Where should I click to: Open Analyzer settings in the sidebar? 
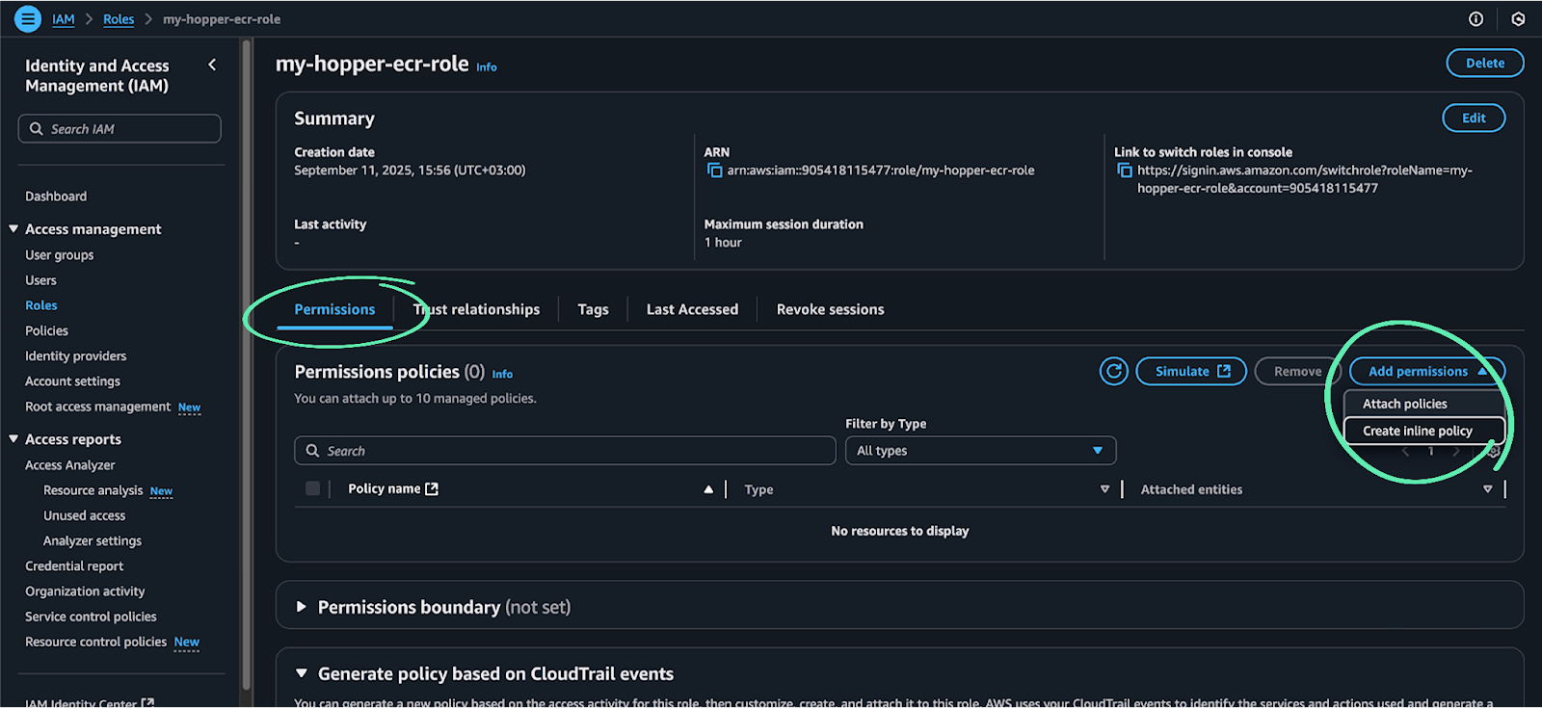click(93, 541)
